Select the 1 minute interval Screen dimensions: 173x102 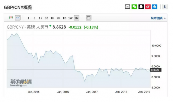(28, 18)
